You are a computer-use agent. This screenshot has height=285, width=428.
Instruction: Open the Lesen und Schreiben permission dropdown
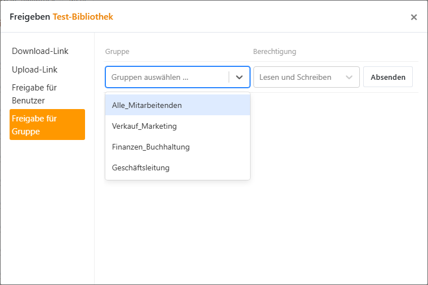(x=306, y=77)
